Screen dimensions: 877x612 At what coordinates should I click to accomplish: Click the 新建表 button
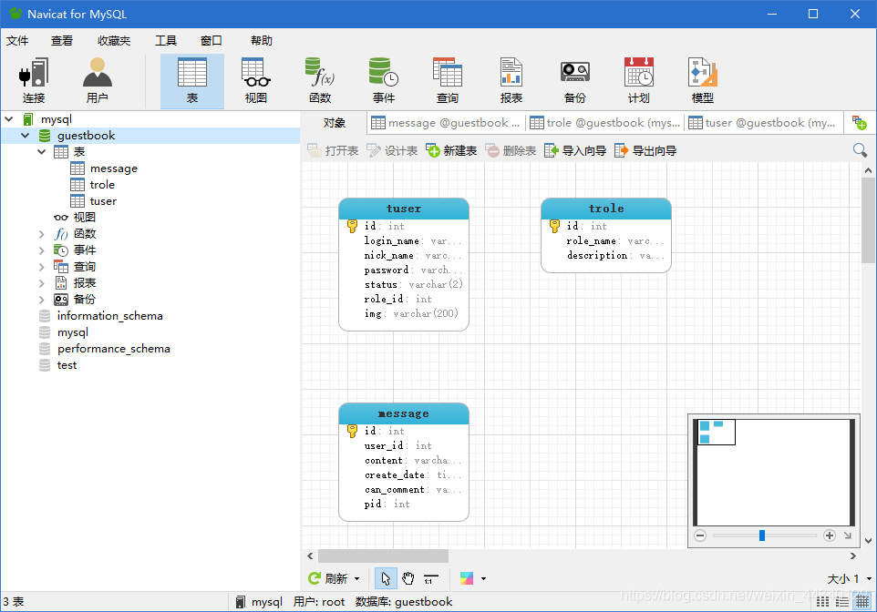click(451, 150)
